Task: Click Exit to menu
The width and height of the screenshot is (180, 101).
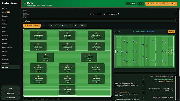Action: 10,93
